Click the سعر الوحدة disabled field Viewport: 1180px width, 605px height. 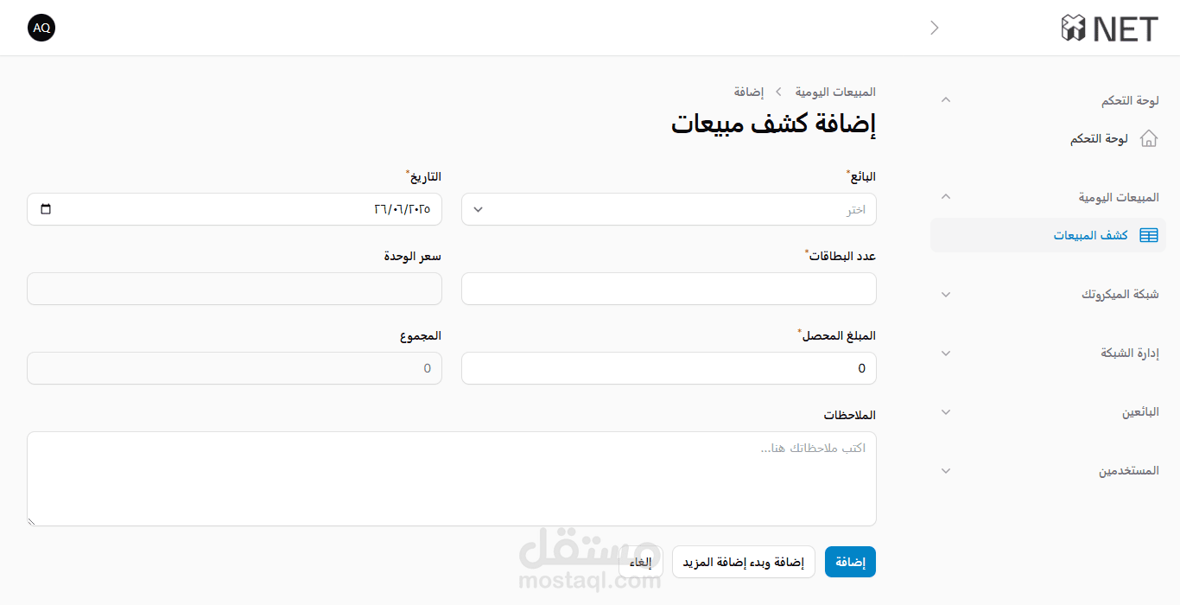[x=234, y=289]
